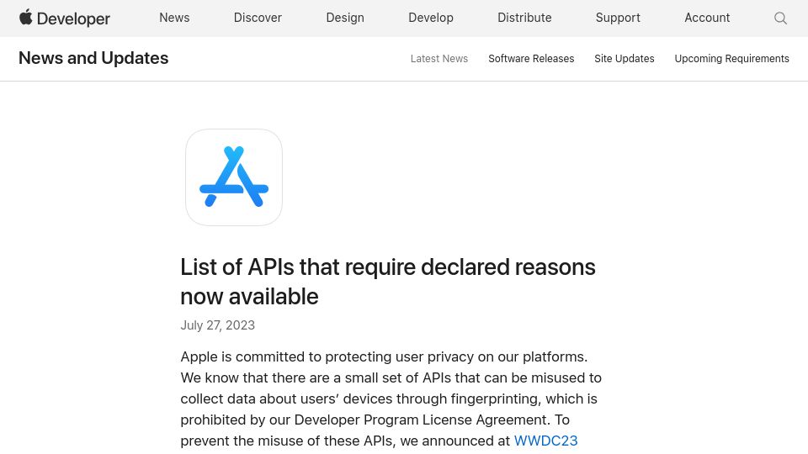Open the search magnifier icon
Image resolution: width=808 pixels, height=454 pixels.
(780, 18)
